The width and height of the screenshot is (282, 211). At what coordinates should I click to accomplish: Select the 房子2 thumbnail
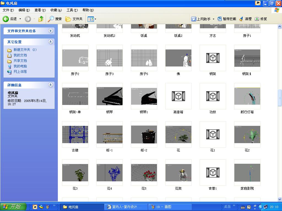tap(75, 58)
